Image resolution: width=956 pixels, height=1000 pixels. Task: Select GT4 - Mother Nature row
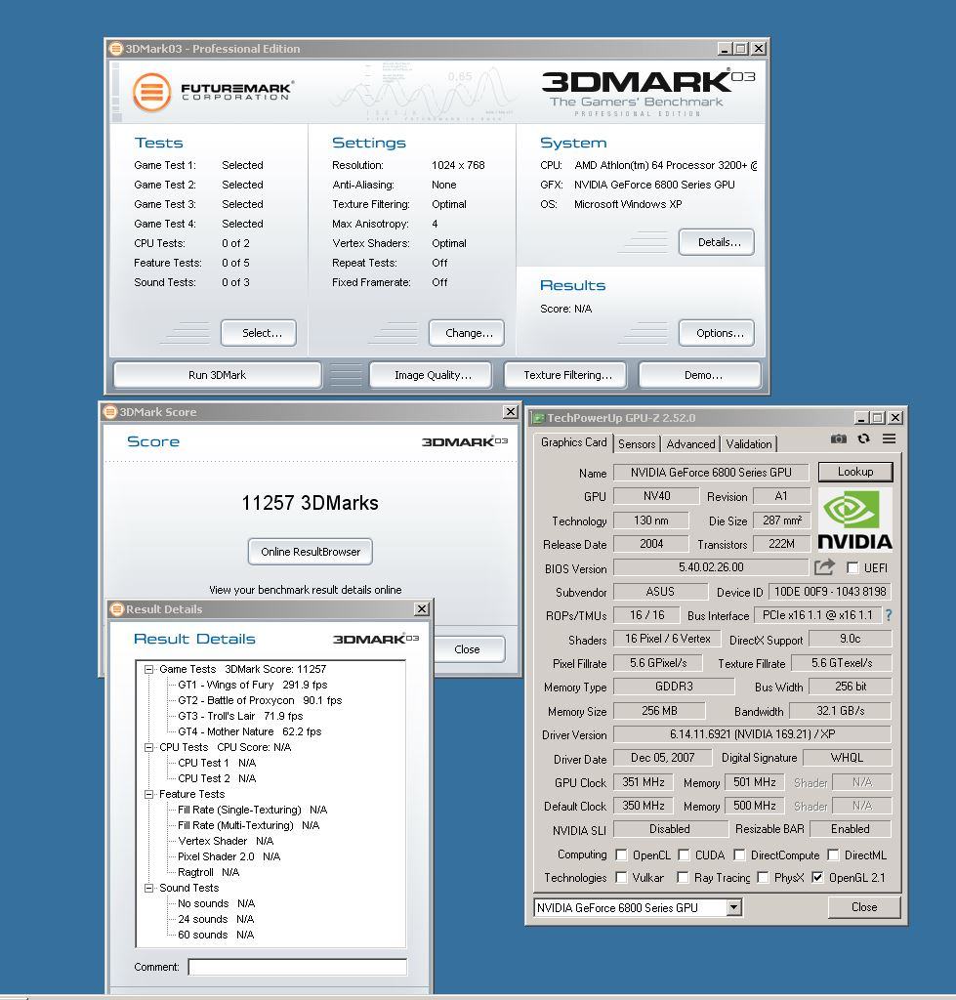click(x=249, y=731)
